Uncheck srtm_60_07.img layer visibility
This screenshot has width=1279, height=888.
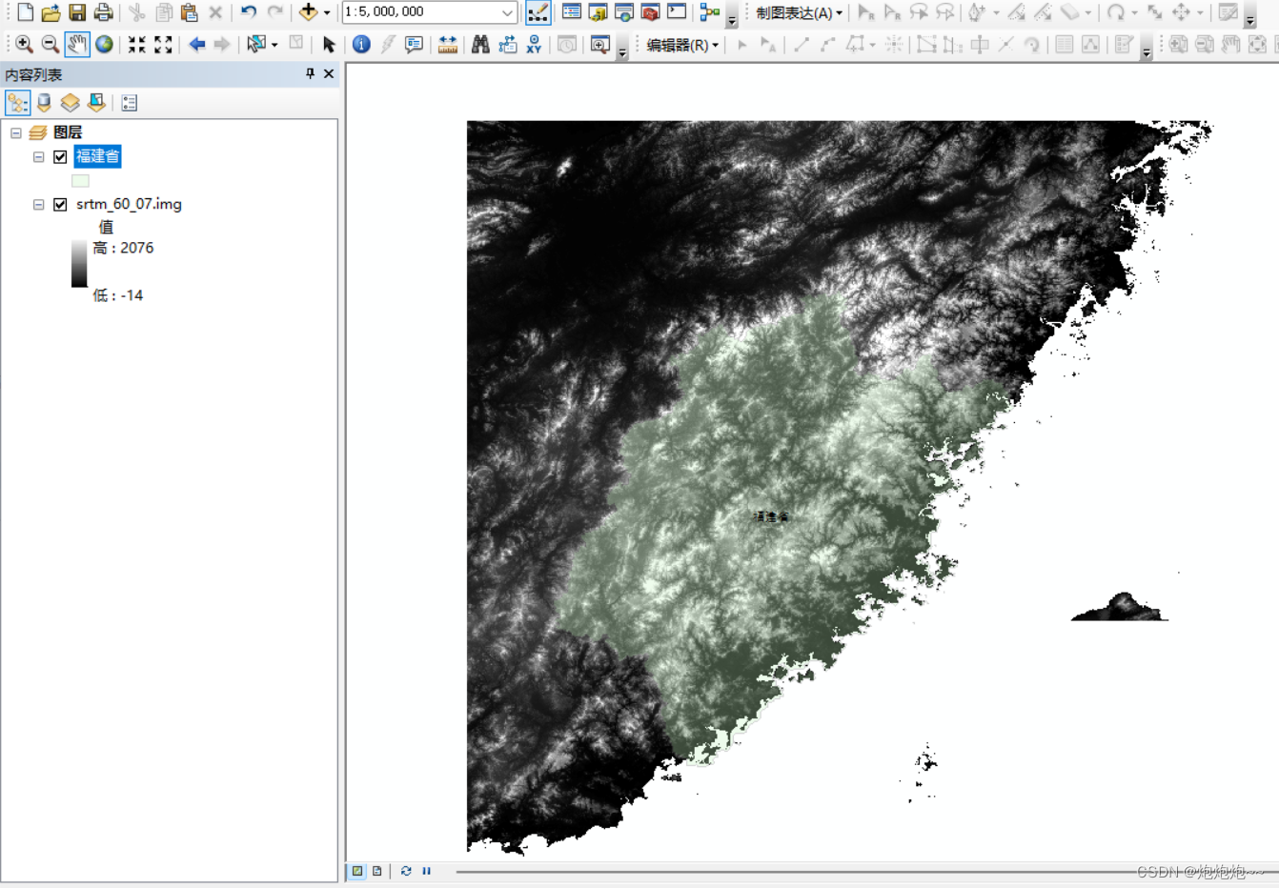[x=60, y=204]
